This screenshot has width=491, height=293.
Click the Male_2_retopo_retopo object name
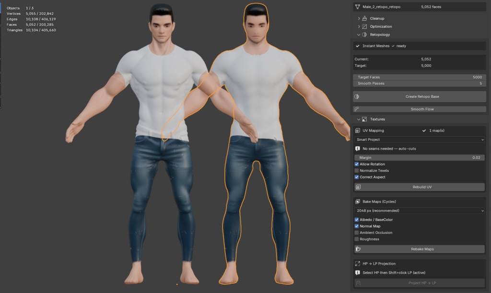[381, 7]
